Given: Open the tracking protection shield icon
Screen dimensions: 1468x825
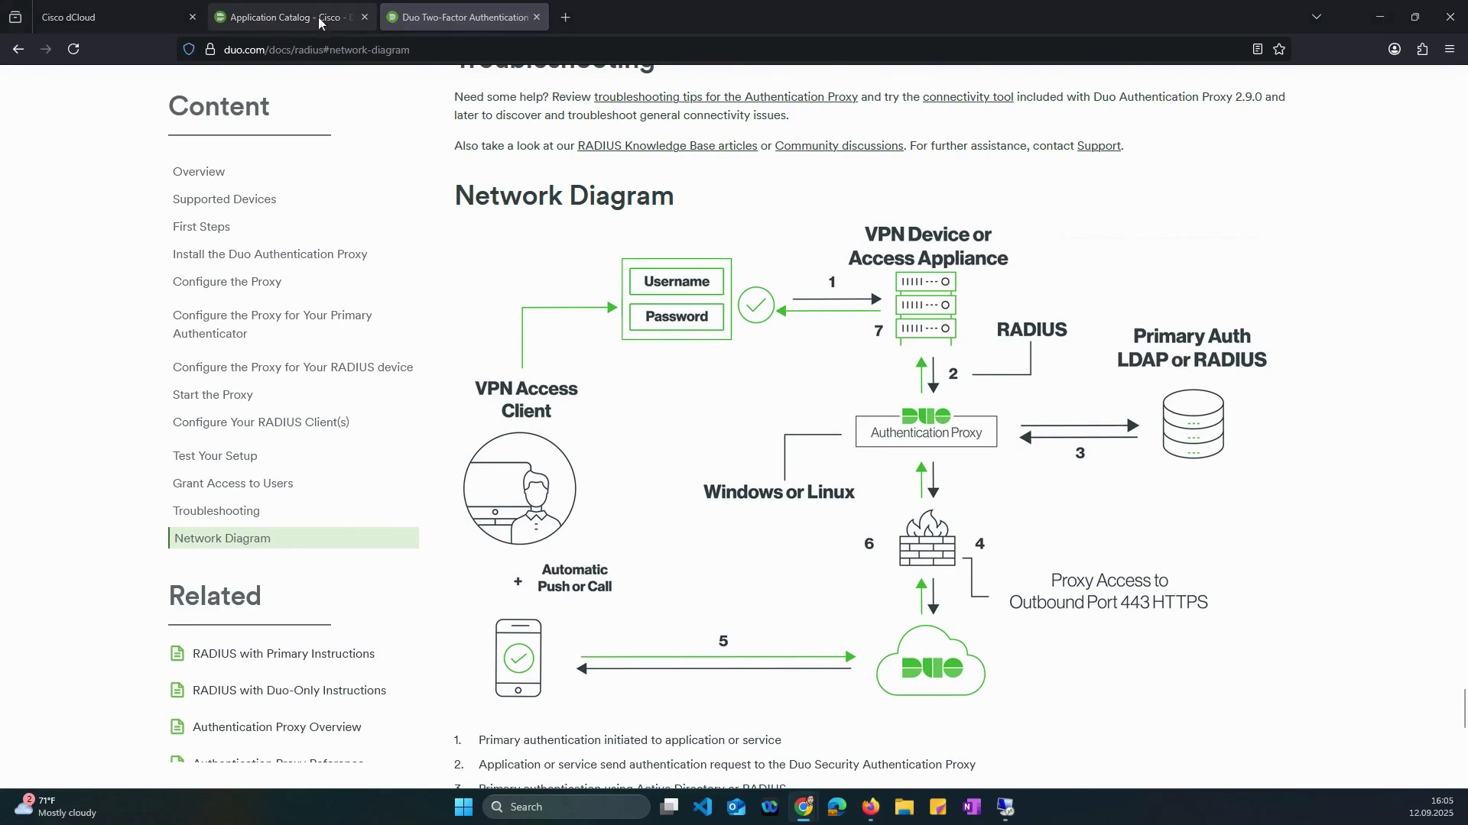Looking at the screenshot, I should click(189, 50).
